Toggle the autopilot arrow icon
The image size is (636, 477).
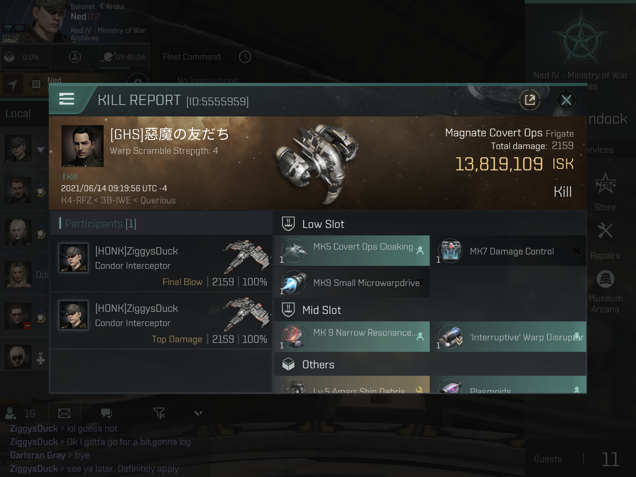pyautogui.click(x=12, y=84)
